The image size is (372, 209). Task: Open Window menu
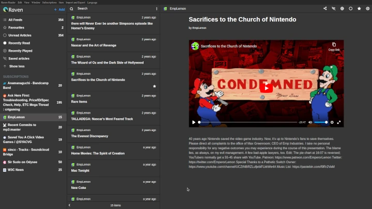click(x=36, y=3)
